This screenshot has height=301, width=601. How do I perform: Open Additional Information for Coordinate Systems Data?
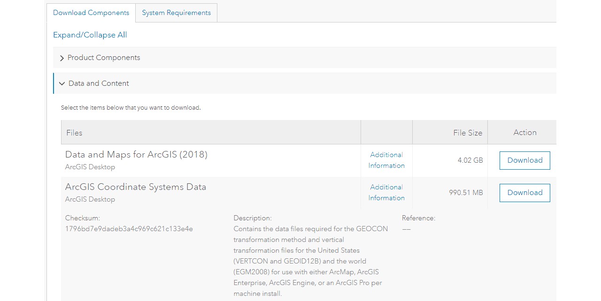pyautogui.click(x=386, y=192)
